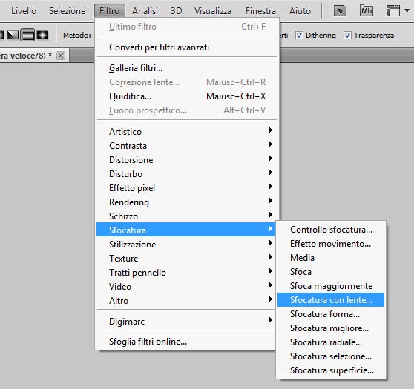The height and width of the screenshot is (389, 414).
Task: Open the Visualizza menu
Action: [213, 11]
